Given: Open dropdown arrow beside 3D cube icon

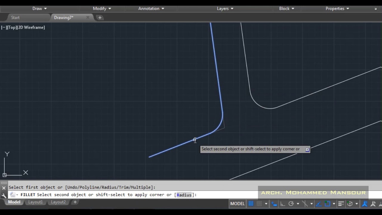Looking at the screenshot, I should (357, 204).
